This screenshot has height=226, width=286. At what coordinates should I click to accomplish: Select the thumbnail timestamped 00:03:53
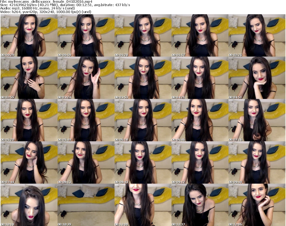[x=143, y=78]
